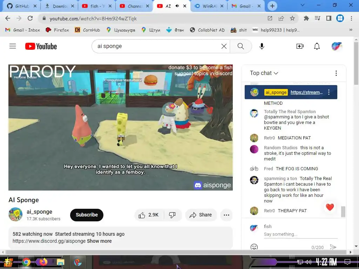Mute the AI tab via speaker icon

click(177, 6)
